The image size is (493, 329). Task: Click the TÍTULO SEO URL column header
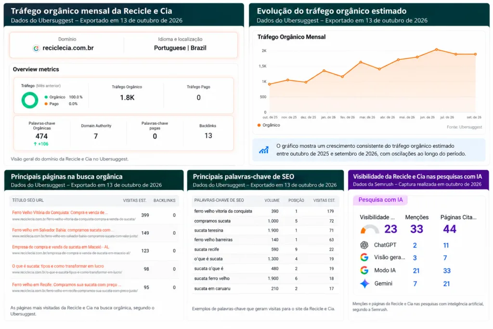(x=28, y=200)
